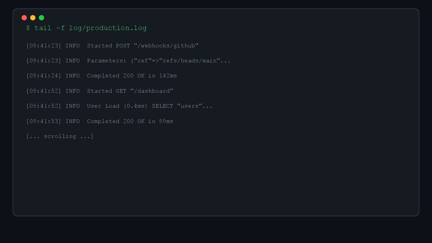Select the log/production.log file path
Image resolution: width=432 pixels, height=243 pixels.
coord(108,28)
